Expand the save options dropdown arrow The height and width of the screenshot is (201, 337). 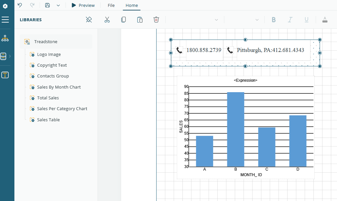58,5
